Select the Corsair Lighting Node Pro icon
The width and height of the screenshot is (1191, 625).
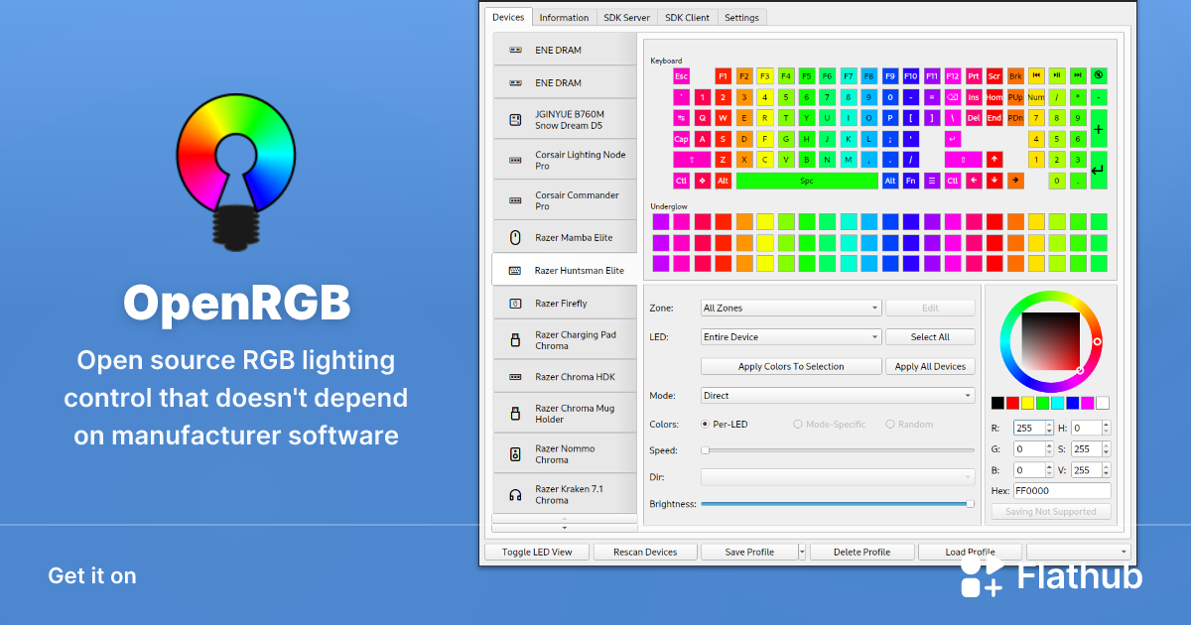515,161
